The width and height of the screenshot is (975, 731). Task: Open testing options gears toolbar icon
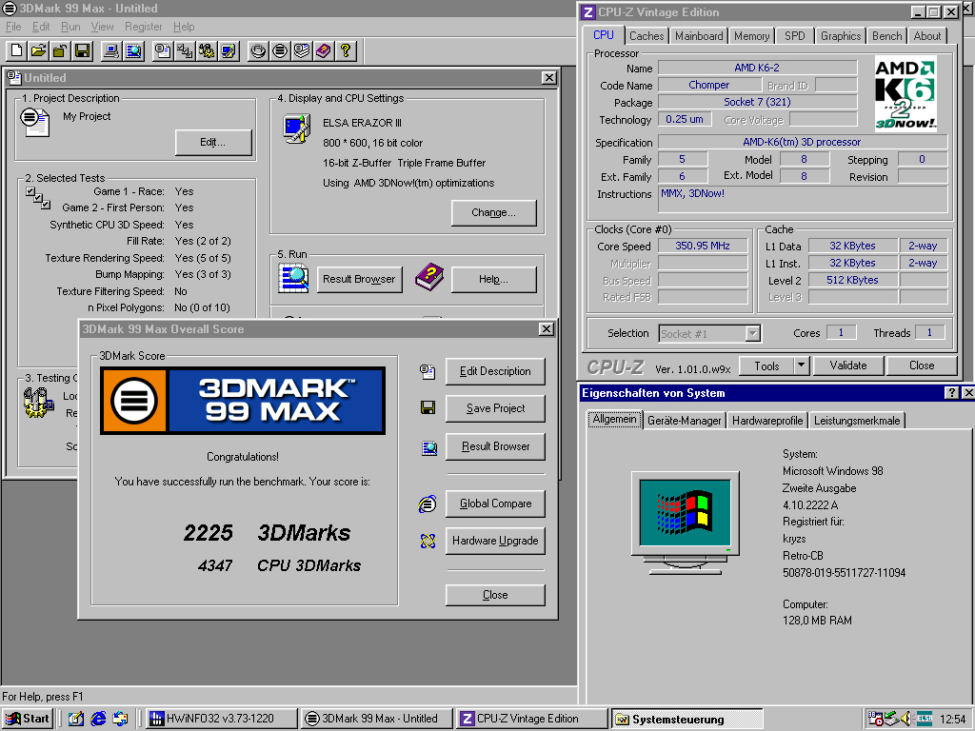(207, 50)
